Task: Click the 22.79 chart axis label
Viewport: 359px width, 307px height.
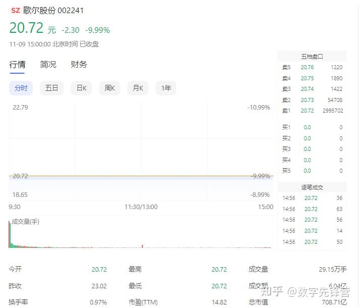Action: pyautogui.click(x=20, y=108)
